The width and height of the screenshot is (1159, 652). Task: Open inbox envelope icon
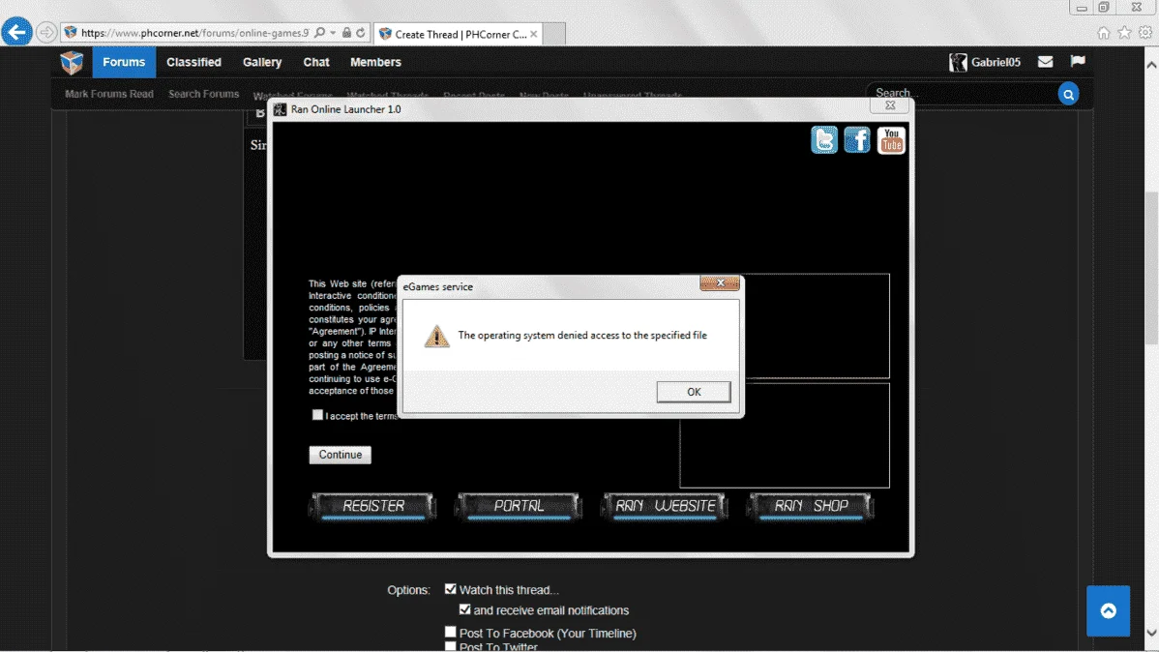1045,62
